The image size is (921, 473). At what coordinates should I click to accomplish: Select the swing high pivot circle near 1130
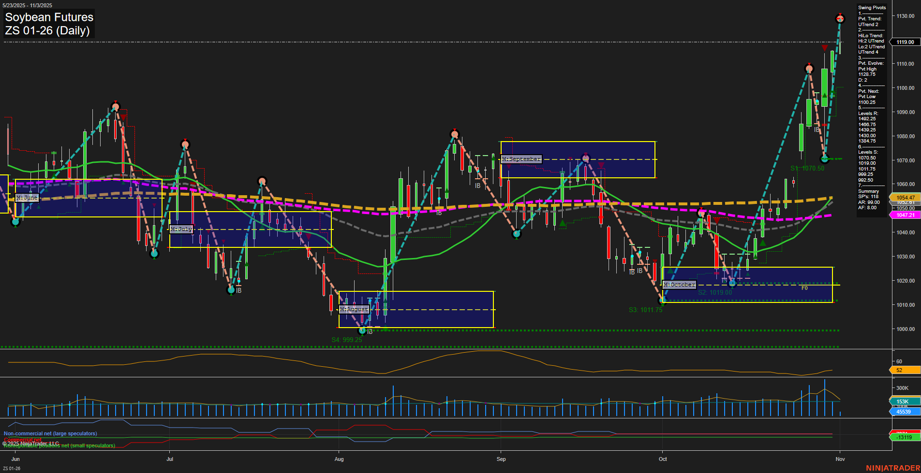click(x=840, y=19)
